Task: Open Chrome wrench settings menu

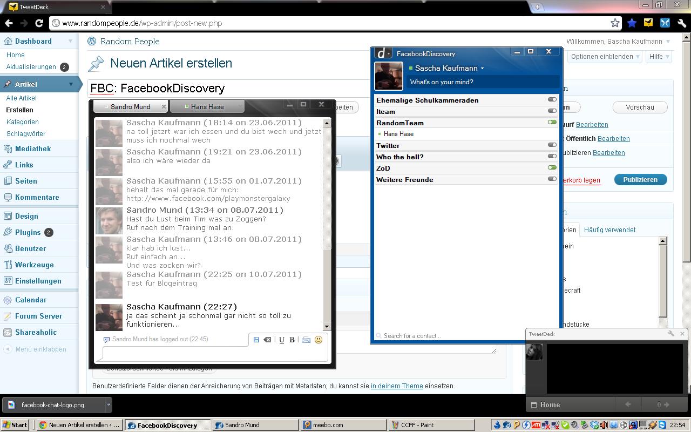Action: point(682,23)
